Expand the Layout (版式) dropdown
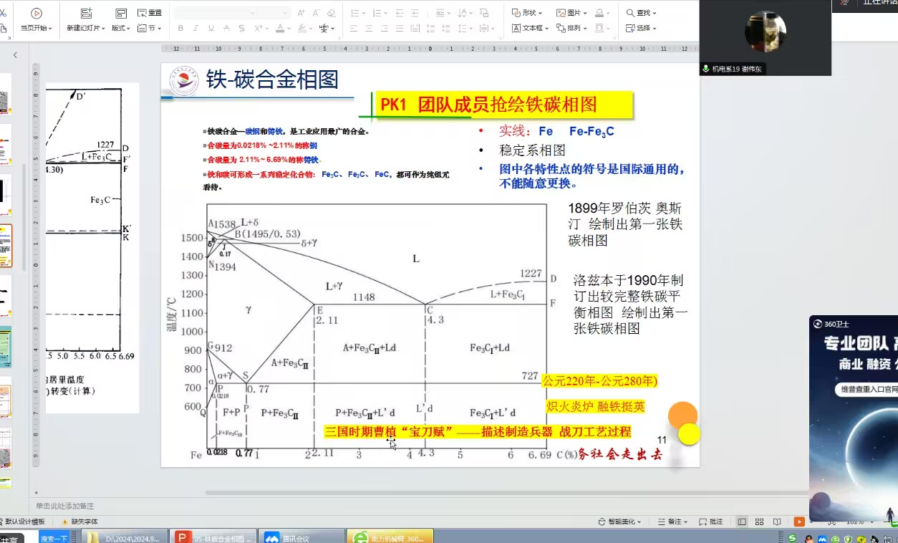Viewport: 898px width, 543px height. click(120, 28)
